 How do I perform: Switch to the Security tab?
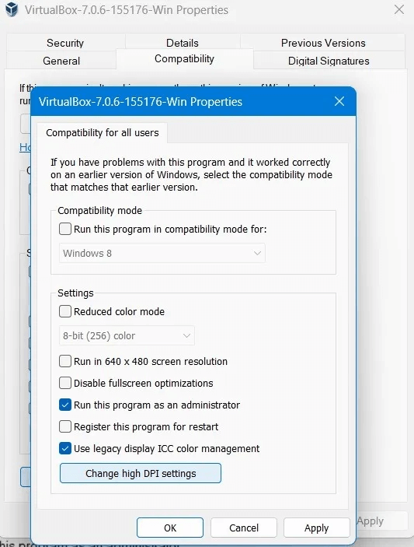tap(65, 43)
